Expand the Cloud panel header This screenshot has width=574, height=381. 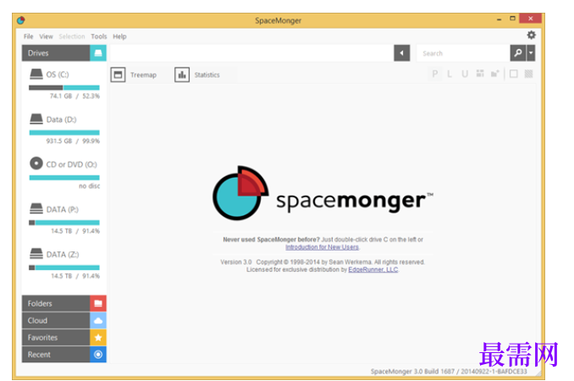click(x=56, y=320)
